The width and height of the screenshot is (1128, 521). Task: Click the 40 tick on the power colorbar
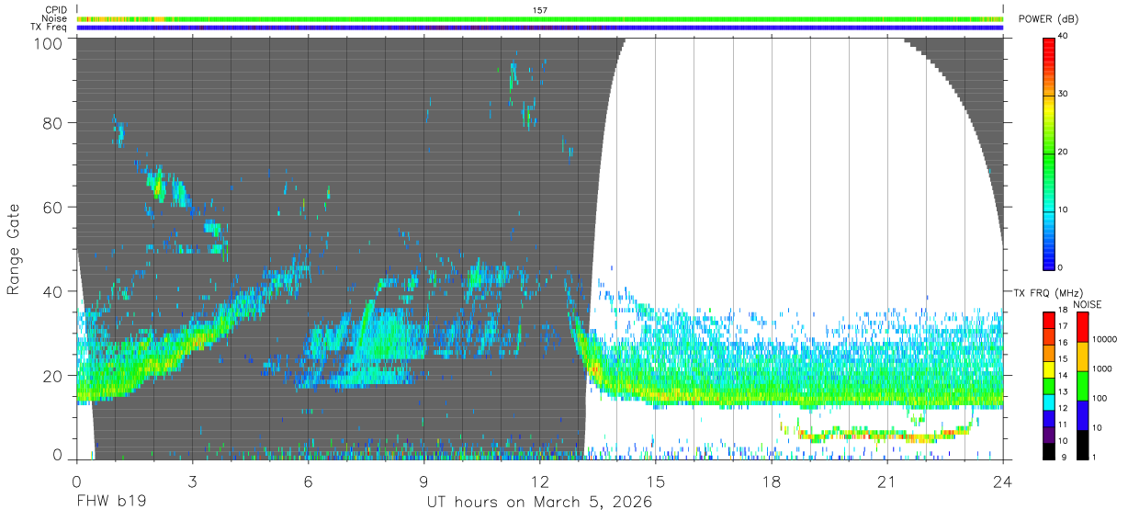(1063, 36)
